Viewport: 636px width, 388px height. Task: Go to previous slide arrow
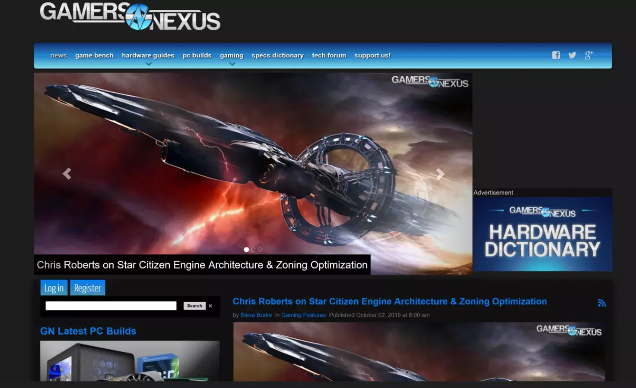pyautogui.click(x=67, y=174)
